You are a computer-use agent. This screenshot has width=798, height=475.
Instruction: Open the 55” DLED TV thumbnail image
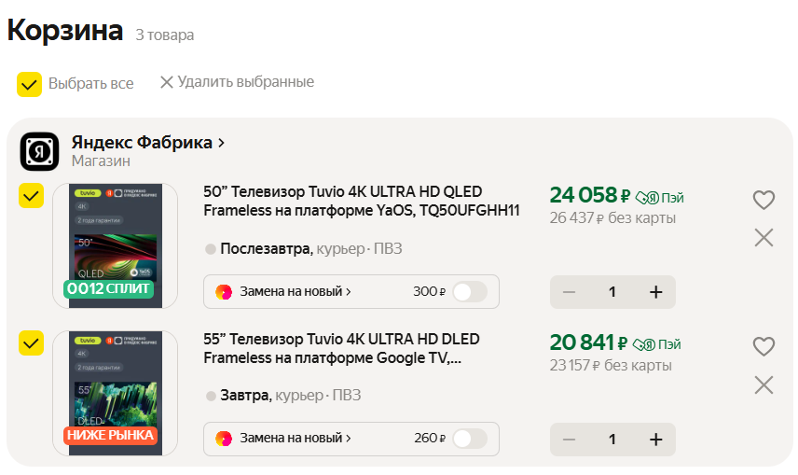click(x=109, y=392)
